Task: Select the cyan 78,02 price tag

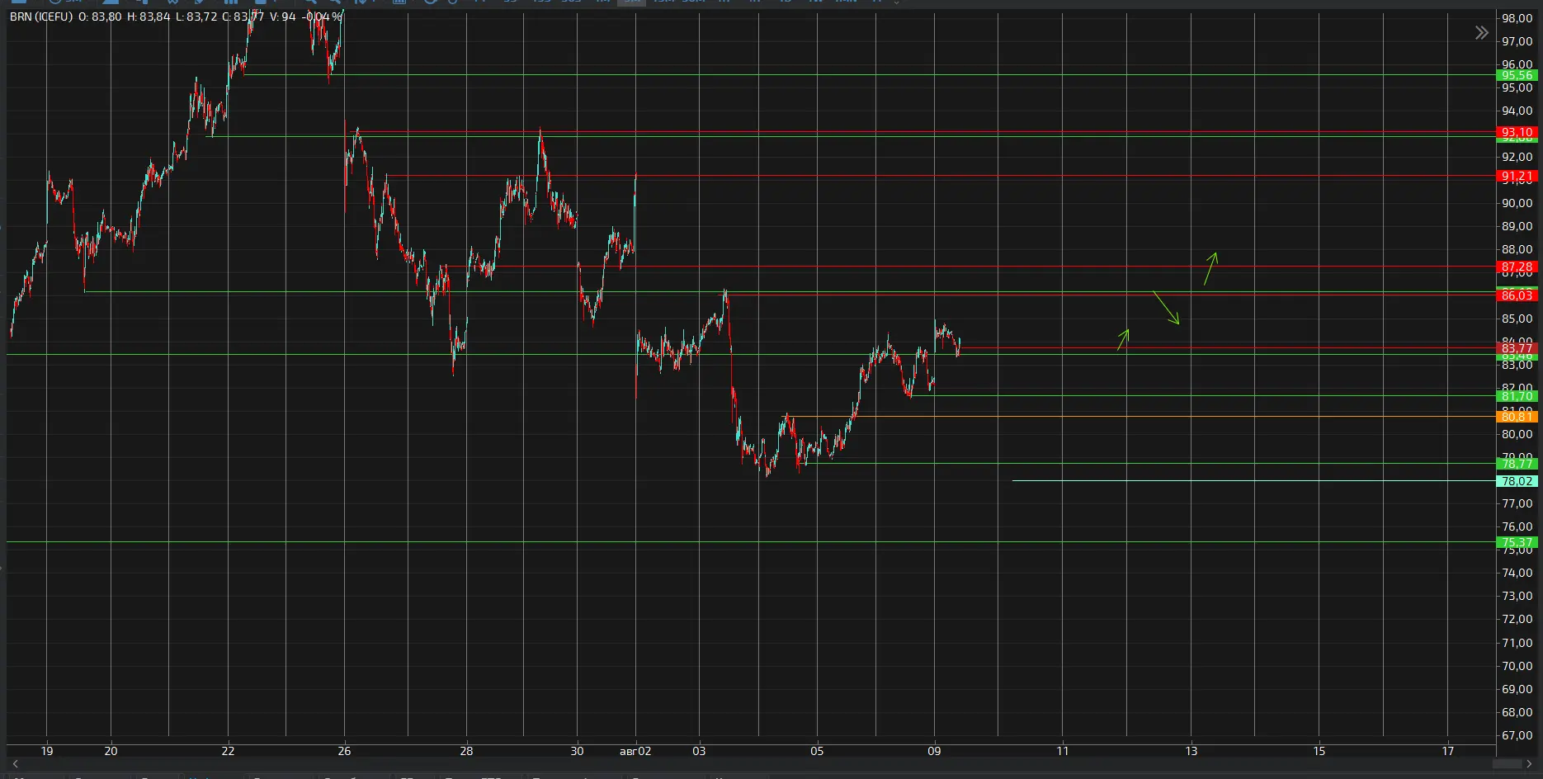Action: coord(1517,481)
